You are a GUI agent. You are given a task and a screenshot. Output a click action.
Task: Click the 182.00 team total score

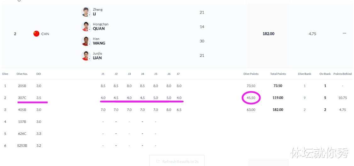pos(268,34)
